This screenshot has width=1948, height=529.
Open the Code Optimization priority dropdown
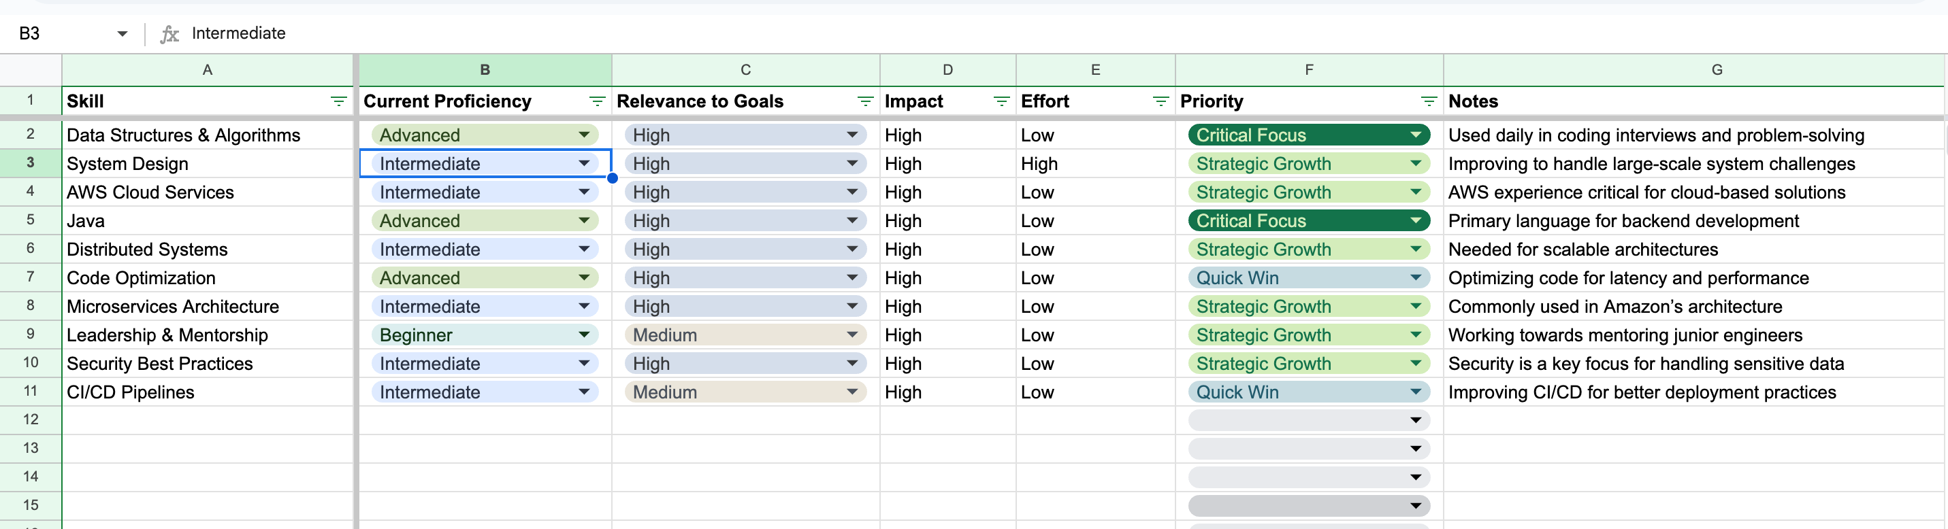[1416, 278]
